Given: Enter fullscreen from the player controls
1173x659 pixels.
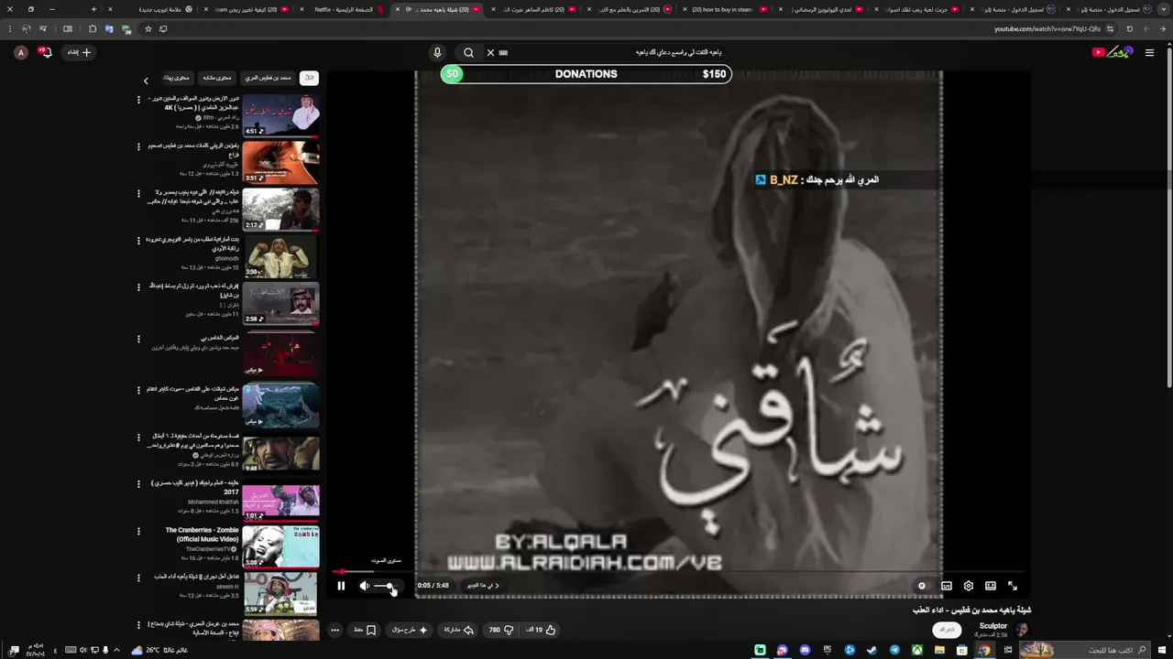Looking at the screenshot, I should [x=1013, y=586].
